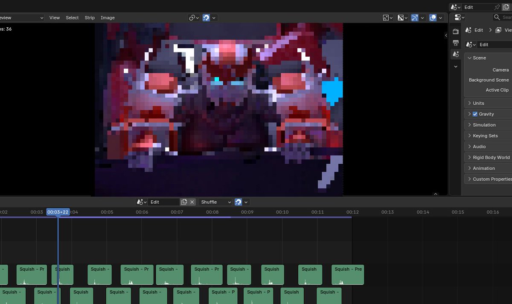Viewport: 512px width, 304px height.
Task: Toggle snapping in the sequencer header
Action: tap(239, 202)
